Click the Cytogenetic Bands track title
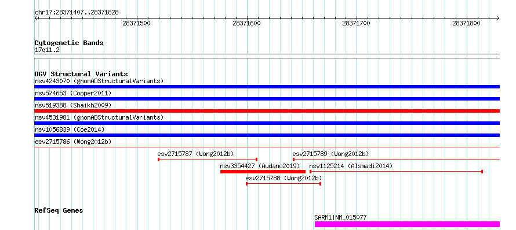This screenshot has width=516, height=230. coord(69,43)
